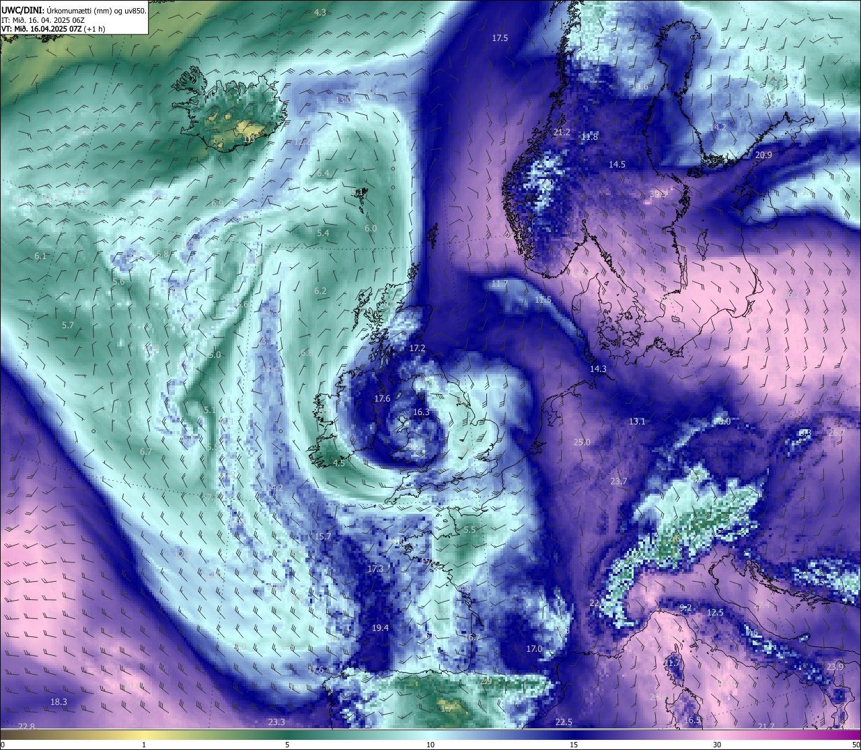Screen dimensions: 861x750
Task: Click the 23.3 value label
Action: [276, 722]
